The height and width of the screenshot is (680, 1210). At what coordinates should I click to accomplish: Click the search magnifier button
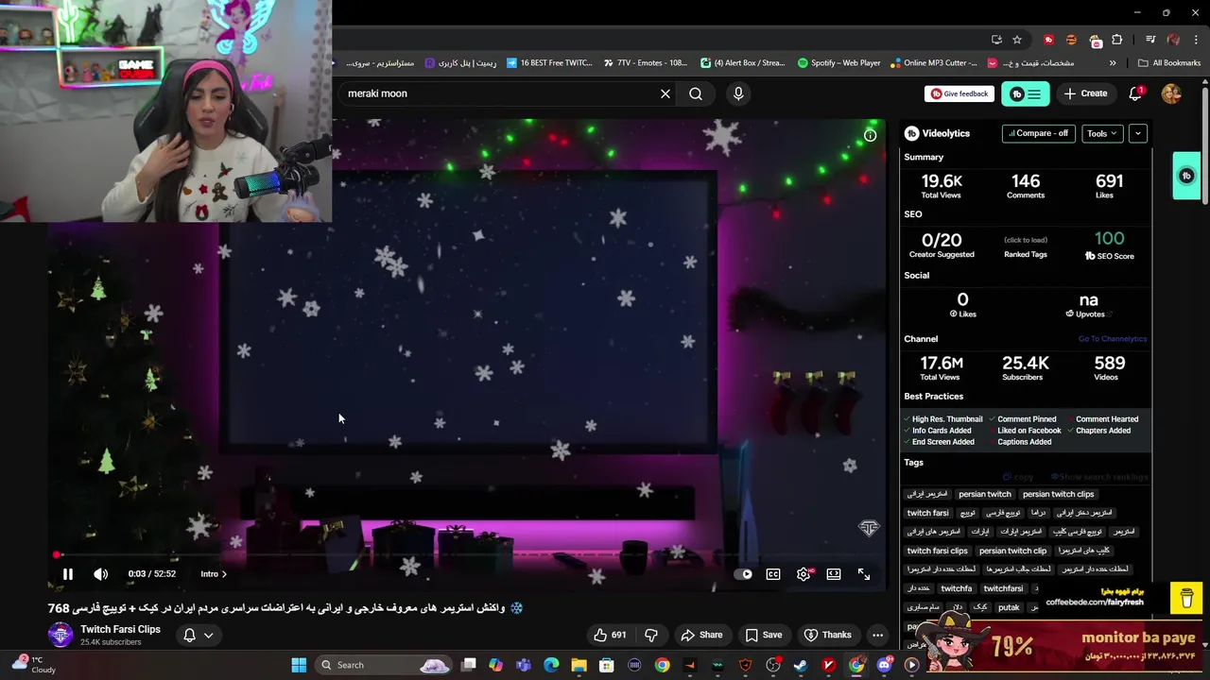click(696, 93)
